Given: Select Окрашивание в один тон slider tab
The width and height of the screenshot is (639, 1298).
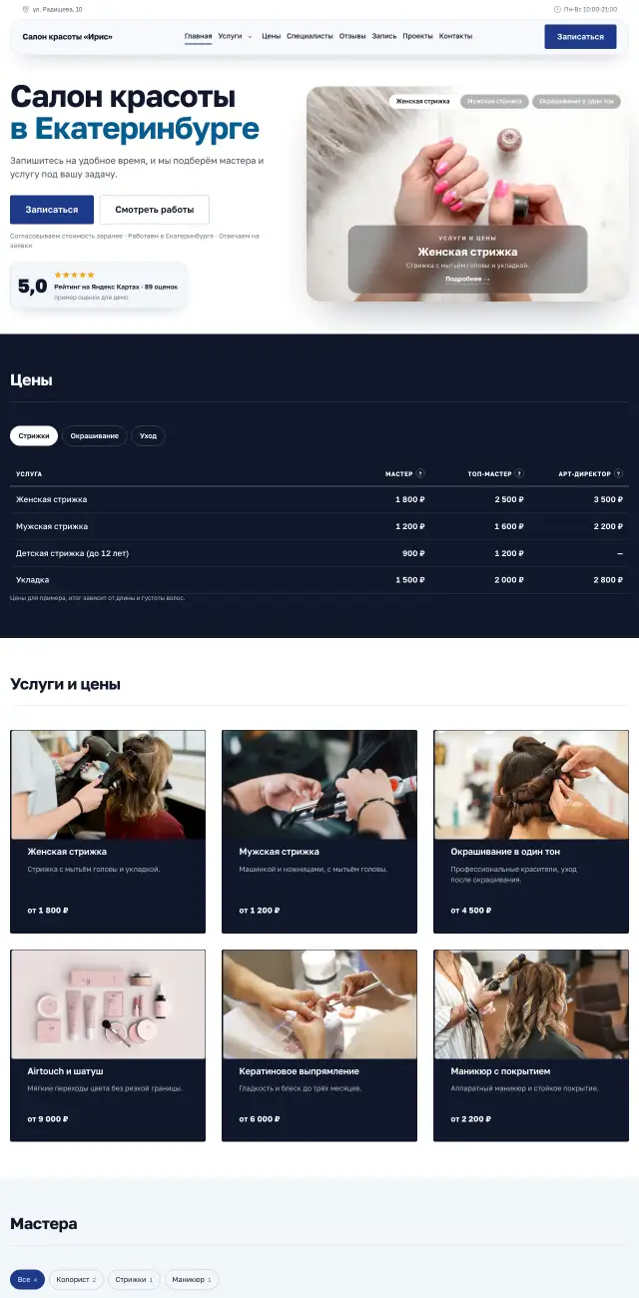Looking at the screenshot, I should [576, 101].
